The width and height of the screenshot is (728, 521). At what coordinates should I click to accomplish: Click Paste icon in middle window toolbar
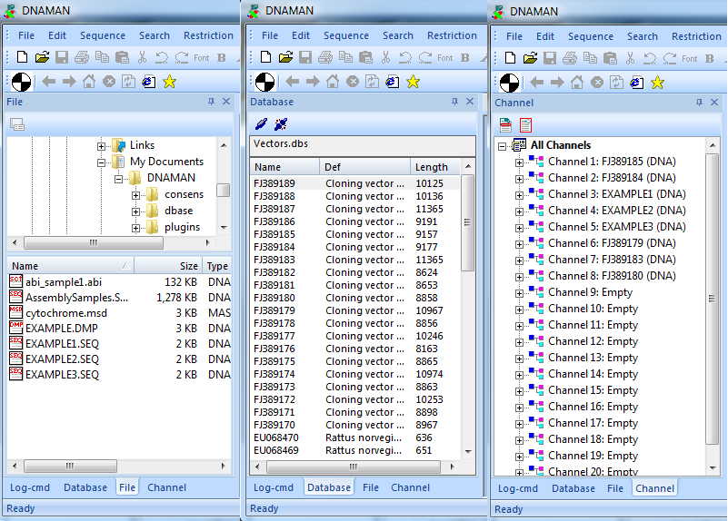tap(366, 57)
